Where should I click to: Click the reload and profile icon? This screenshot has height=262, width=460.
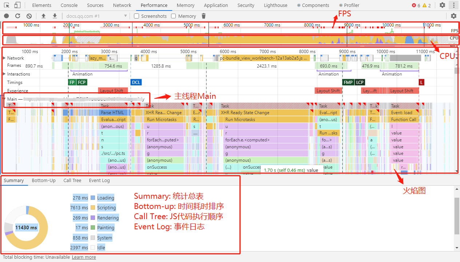(17, 16)
